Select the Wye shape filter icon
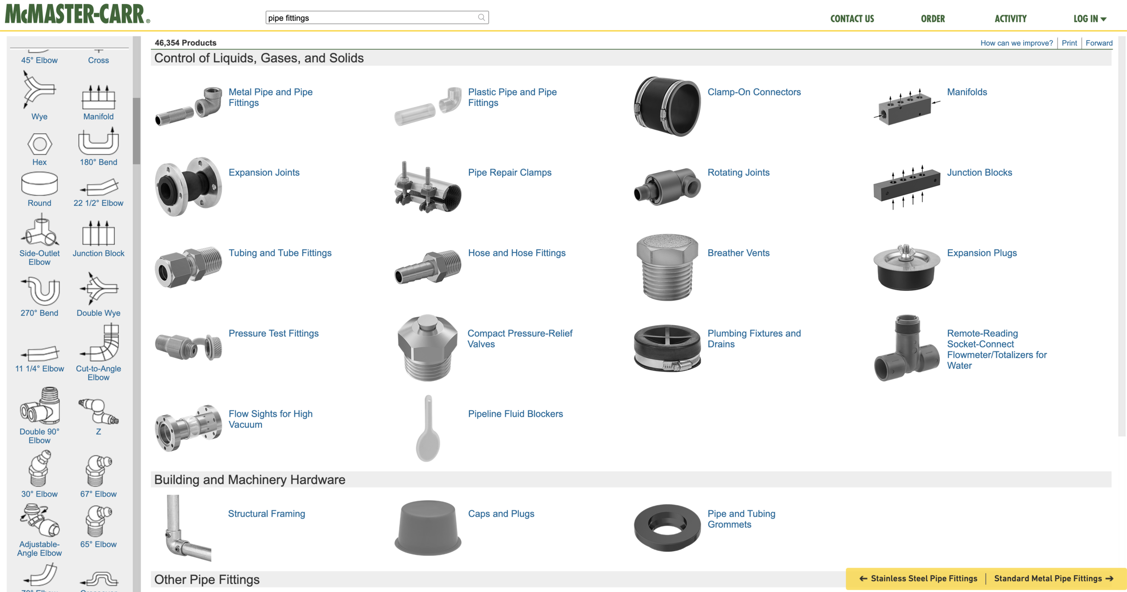This screenshot has height=592, width=1127. coord(39,90)
